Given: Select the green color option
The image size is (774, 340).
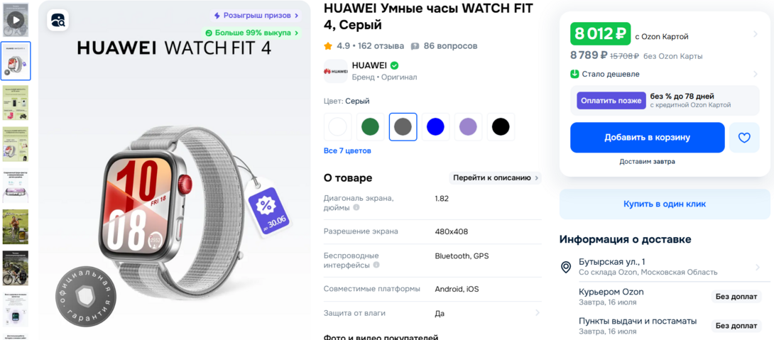Looking at the screenshot, I should (370, 127).
